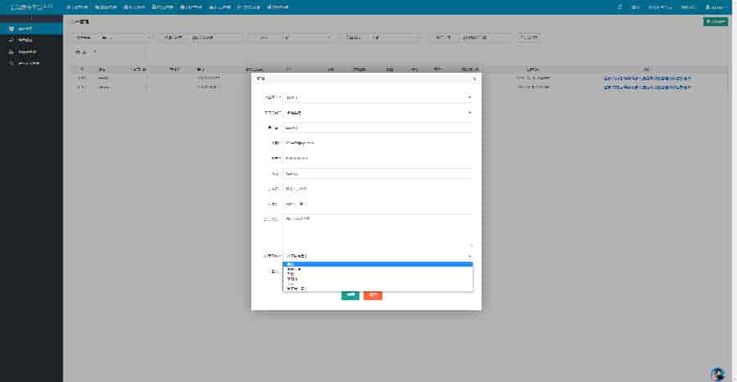Collapse the open dropdown at the bottom of the form
The width and height of the screenshot is (737, 382).
coord(378,256)
